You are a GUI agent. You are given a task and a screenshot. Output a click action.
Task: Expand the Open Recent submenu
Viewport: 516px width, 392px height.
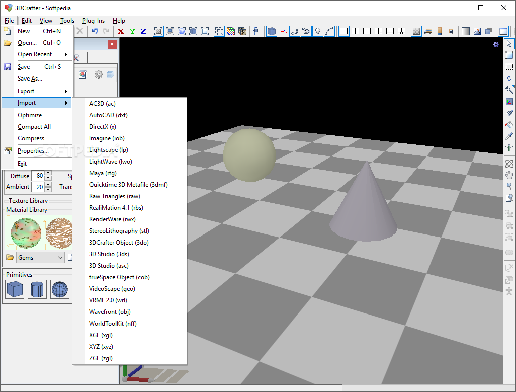tap(37, 54)
